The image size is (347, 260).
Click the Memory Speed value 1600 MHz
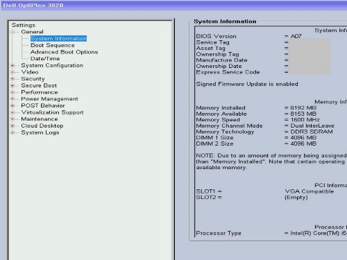305,120
